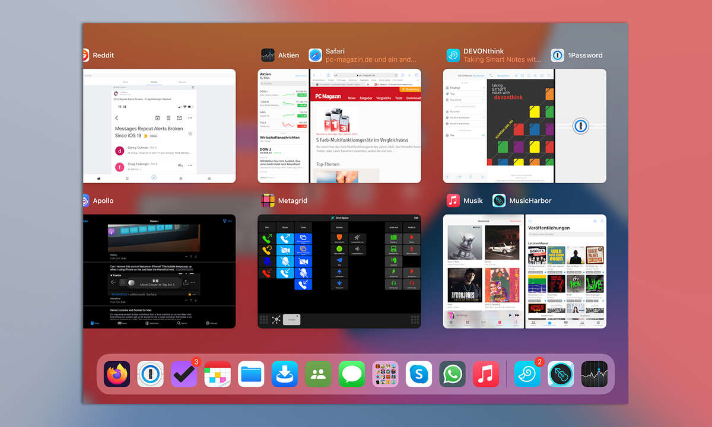Switch to the Safari PC Magazin window
Screen dimensions: 712x427
point(366,126)
